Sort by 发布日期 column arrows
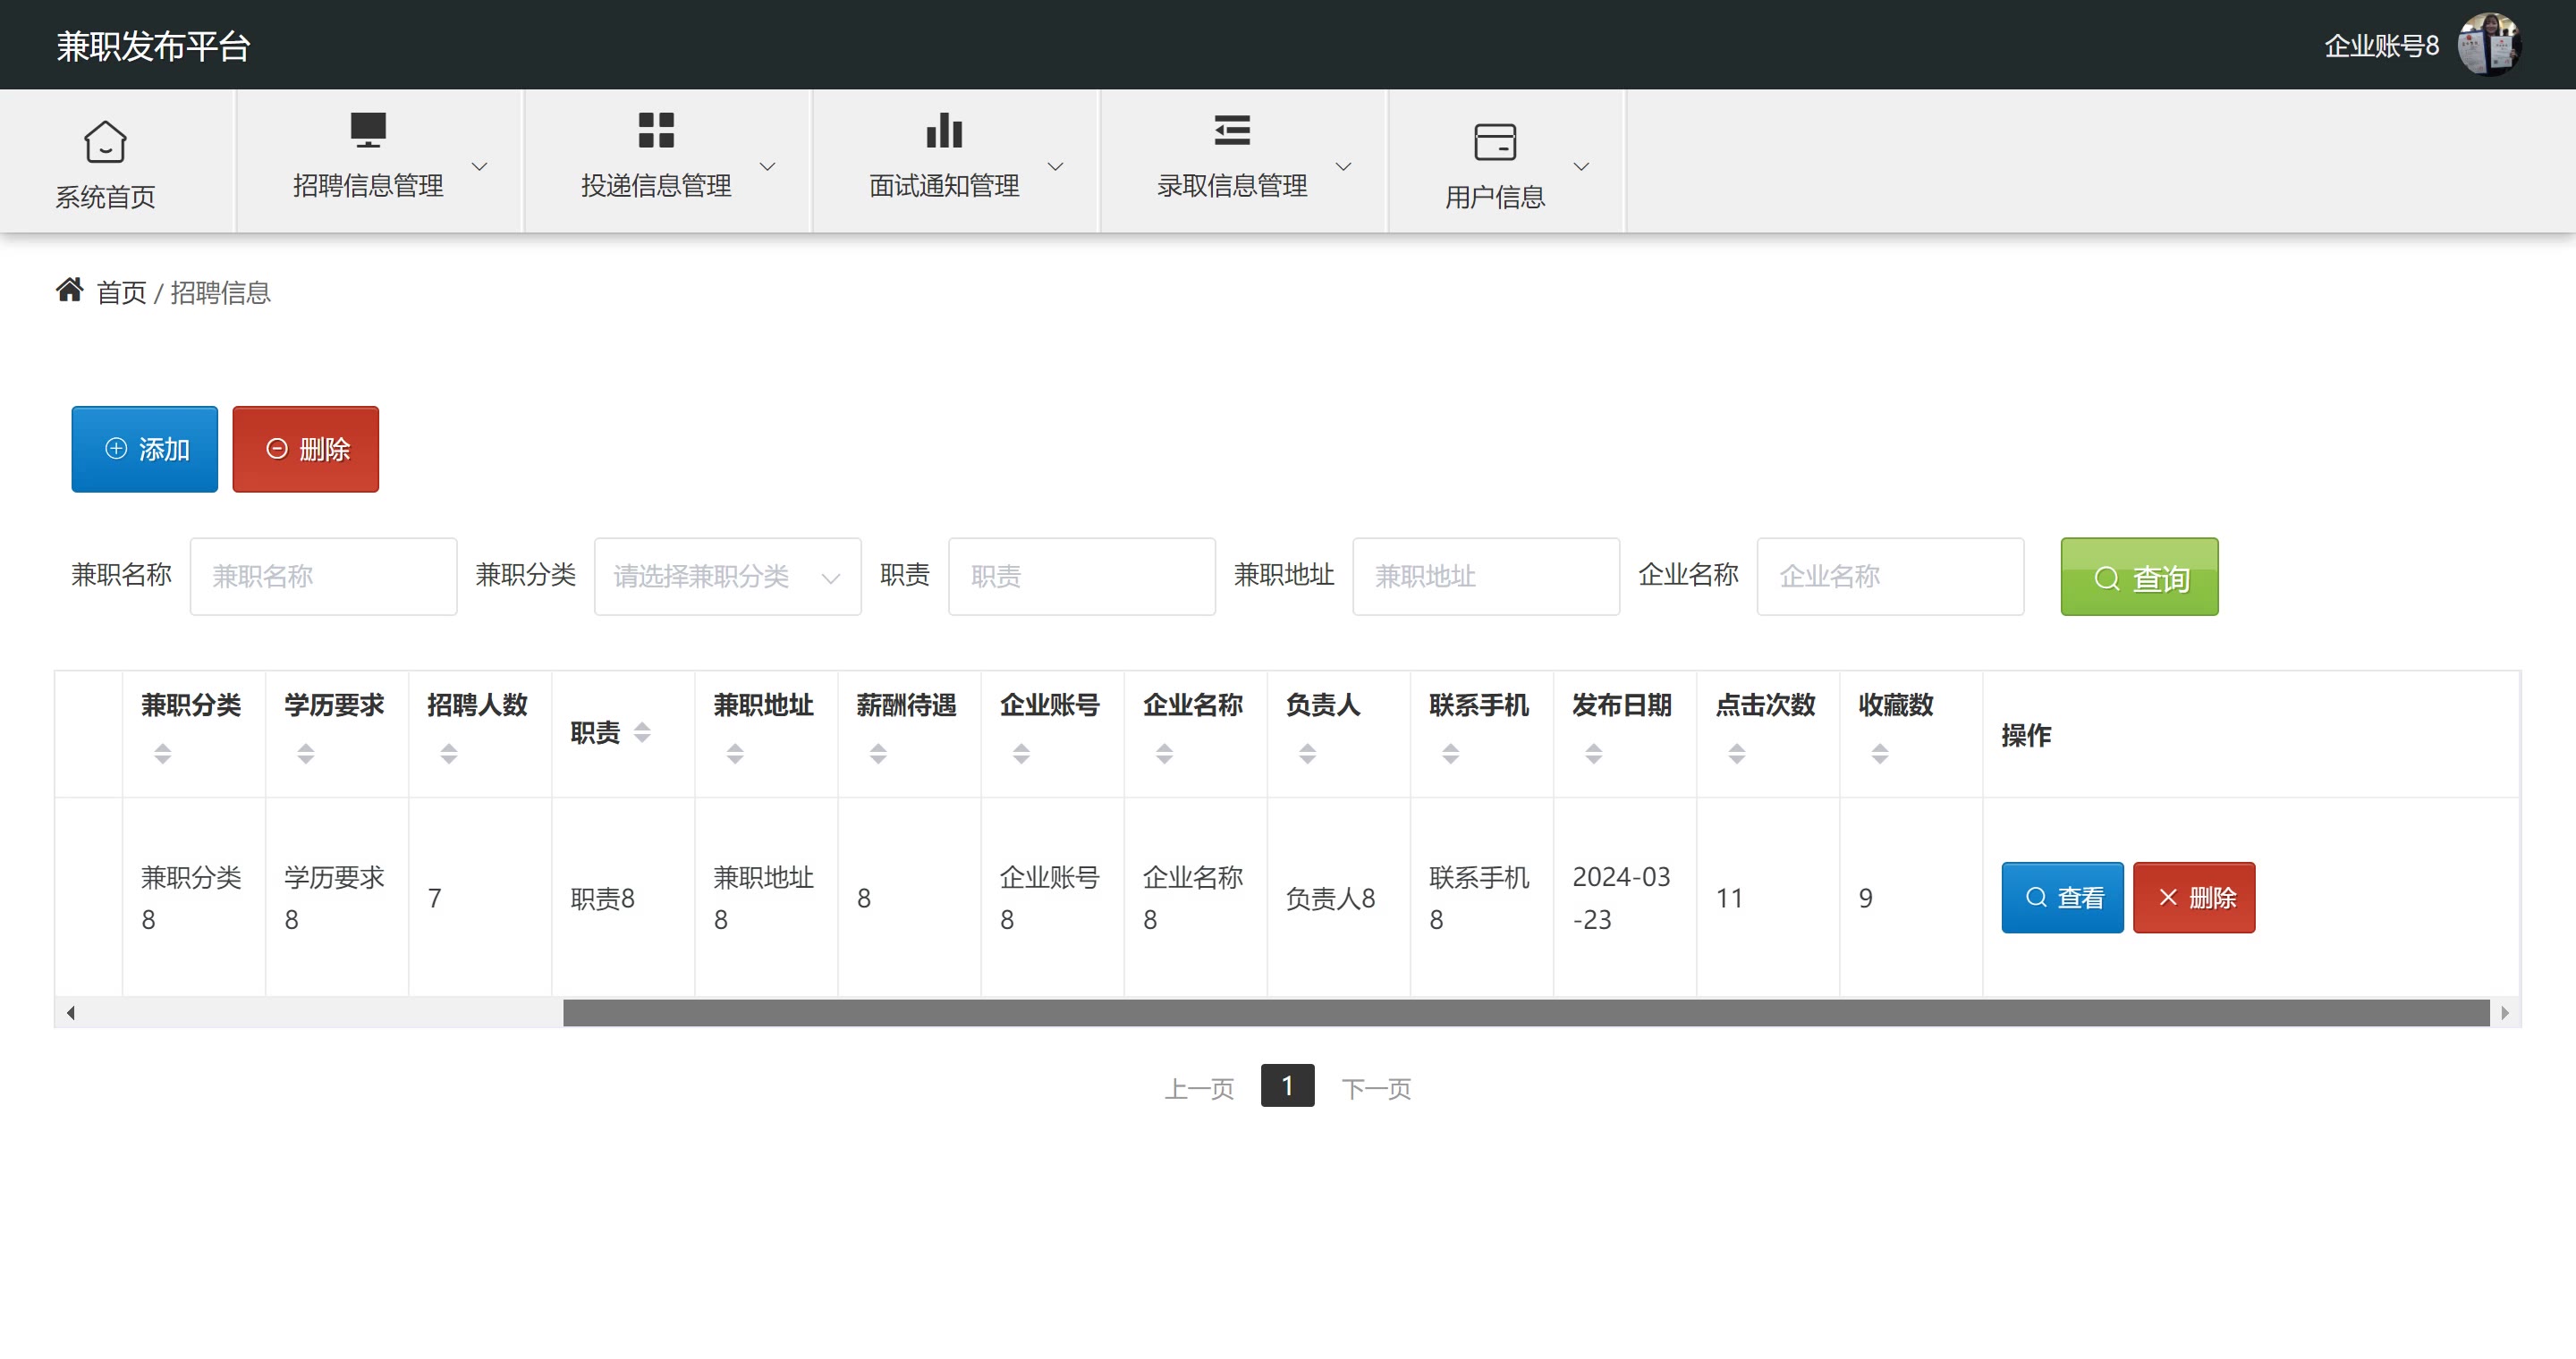 [x=1594, y=754]
